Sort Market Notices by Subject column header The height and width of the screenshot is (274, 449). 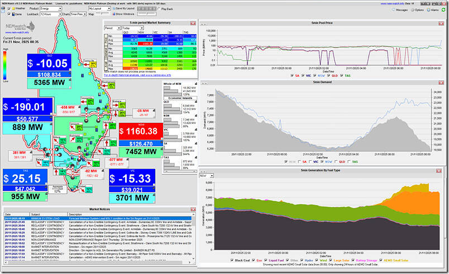point(49,214)
